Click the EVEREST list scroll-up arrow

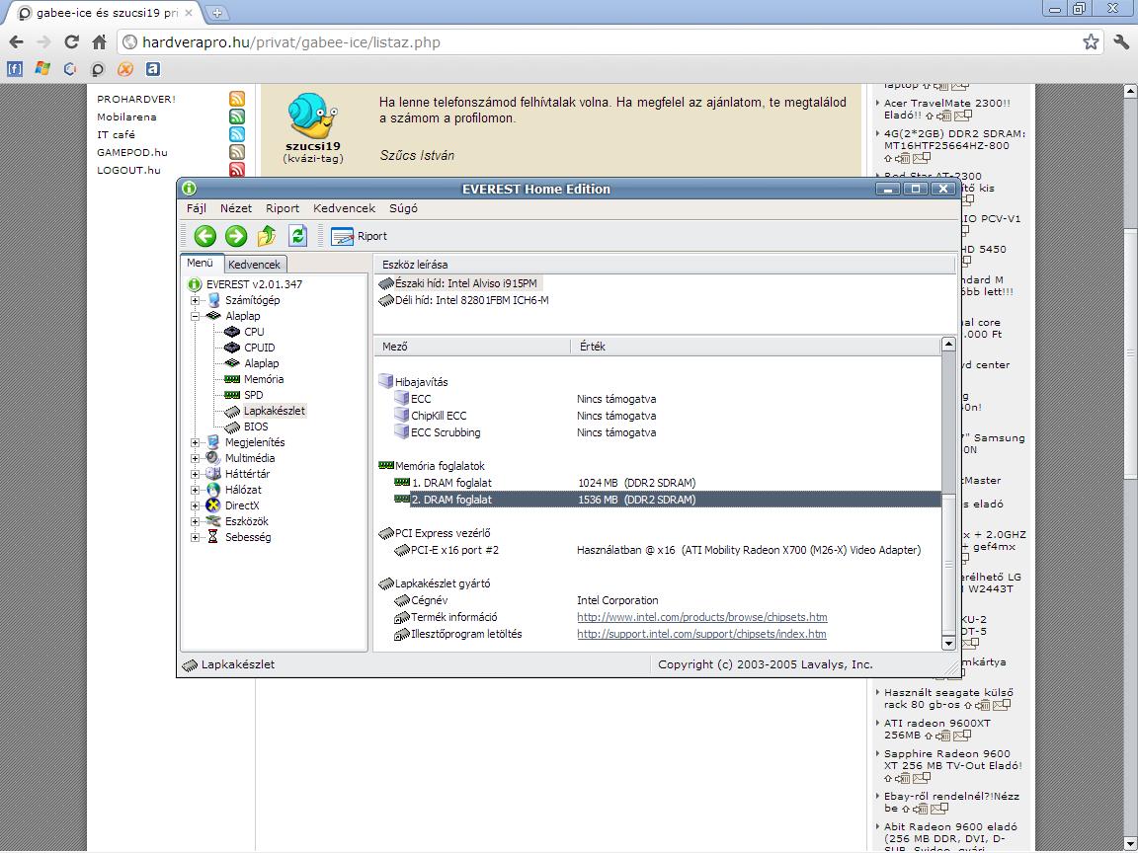pos(948,345)
